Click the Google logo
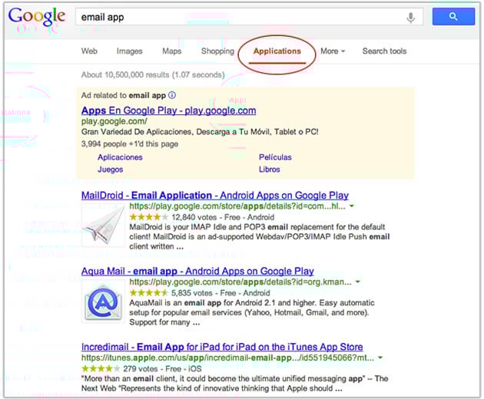 pos(36,16)
